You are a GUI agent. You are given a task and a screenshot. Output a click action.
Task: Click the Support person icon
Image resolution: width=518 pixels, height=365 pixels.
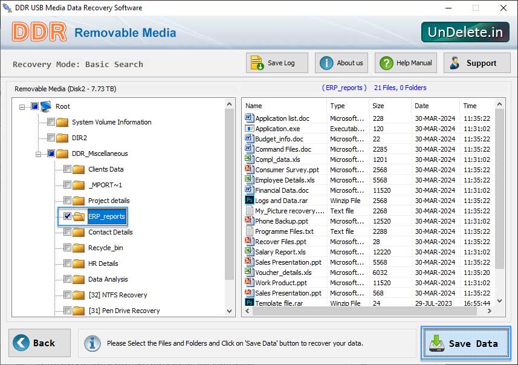pyautogui.click(x=455, y=63)
